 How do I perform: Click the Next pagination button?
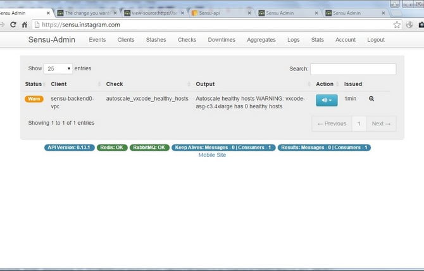(x=381, y=123)
